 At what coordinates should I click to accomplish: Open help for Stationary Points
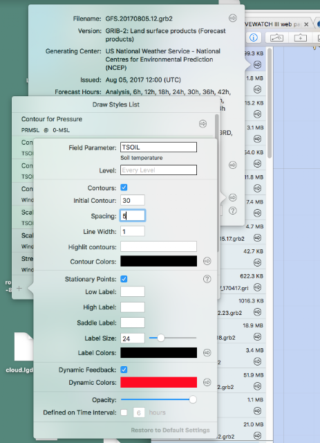click(x=207, y=279)
